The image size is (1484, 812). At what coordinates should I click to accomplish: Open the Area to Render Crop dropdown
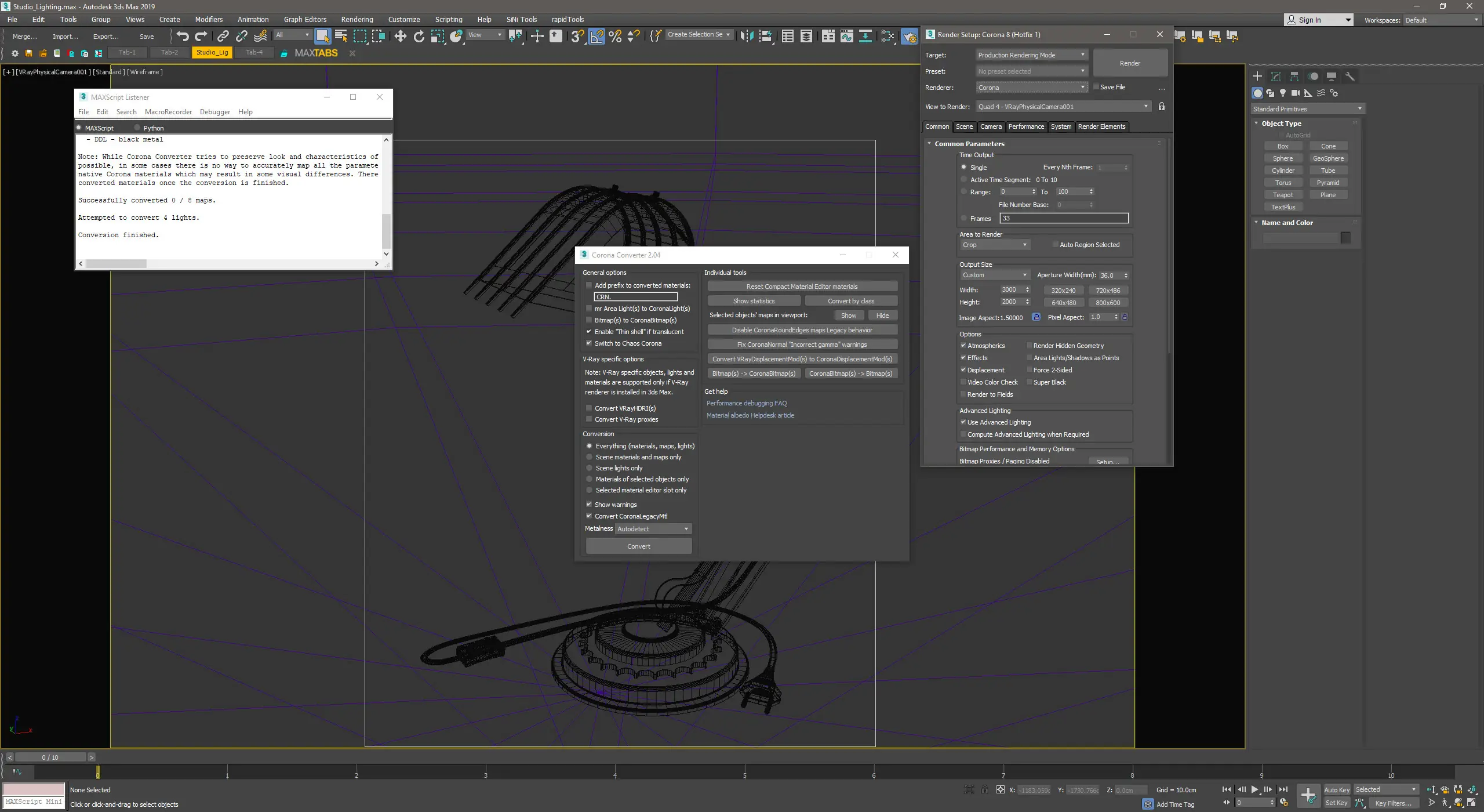994,245
